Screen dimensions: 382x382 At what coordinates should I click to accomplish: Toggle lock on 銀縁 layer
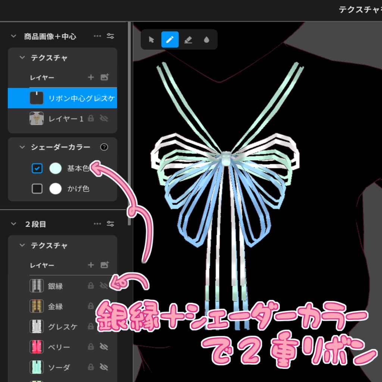click(91, 285)
